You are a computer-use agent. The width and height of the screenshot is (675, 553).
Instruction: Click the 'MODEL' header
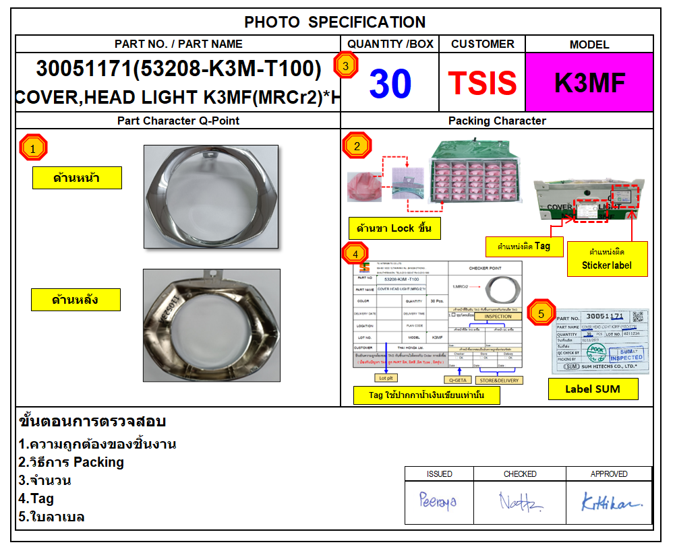tap(589, 44)
